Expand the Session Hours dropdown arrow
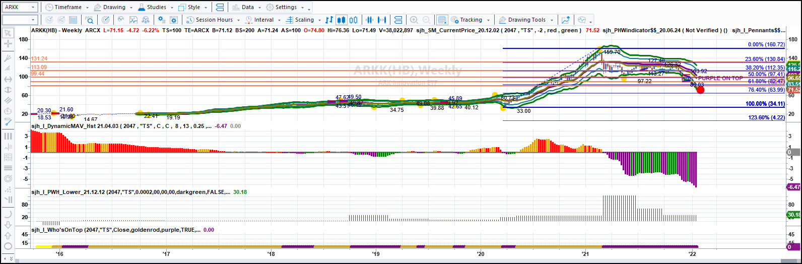This screenshot has height=264, width=802. (238, 20)
